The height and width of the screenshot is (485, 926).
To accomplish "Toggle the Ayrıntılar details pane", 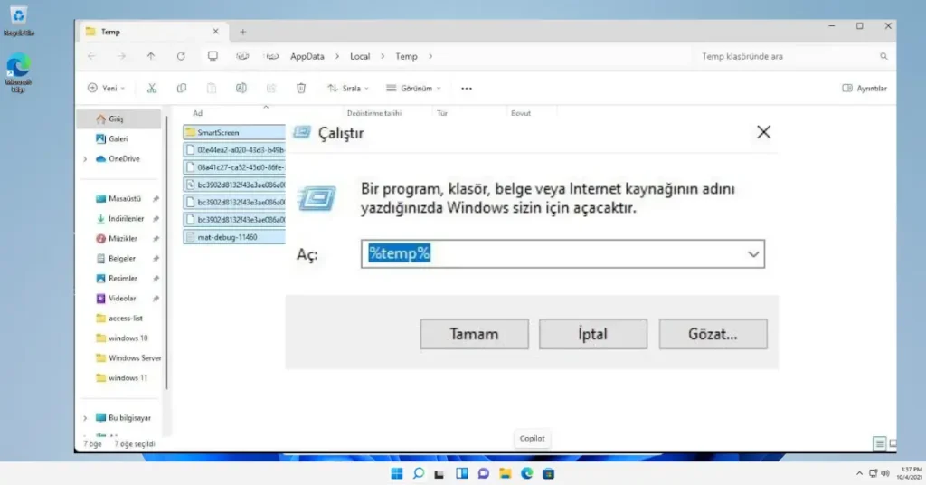I will pos(864,88).
